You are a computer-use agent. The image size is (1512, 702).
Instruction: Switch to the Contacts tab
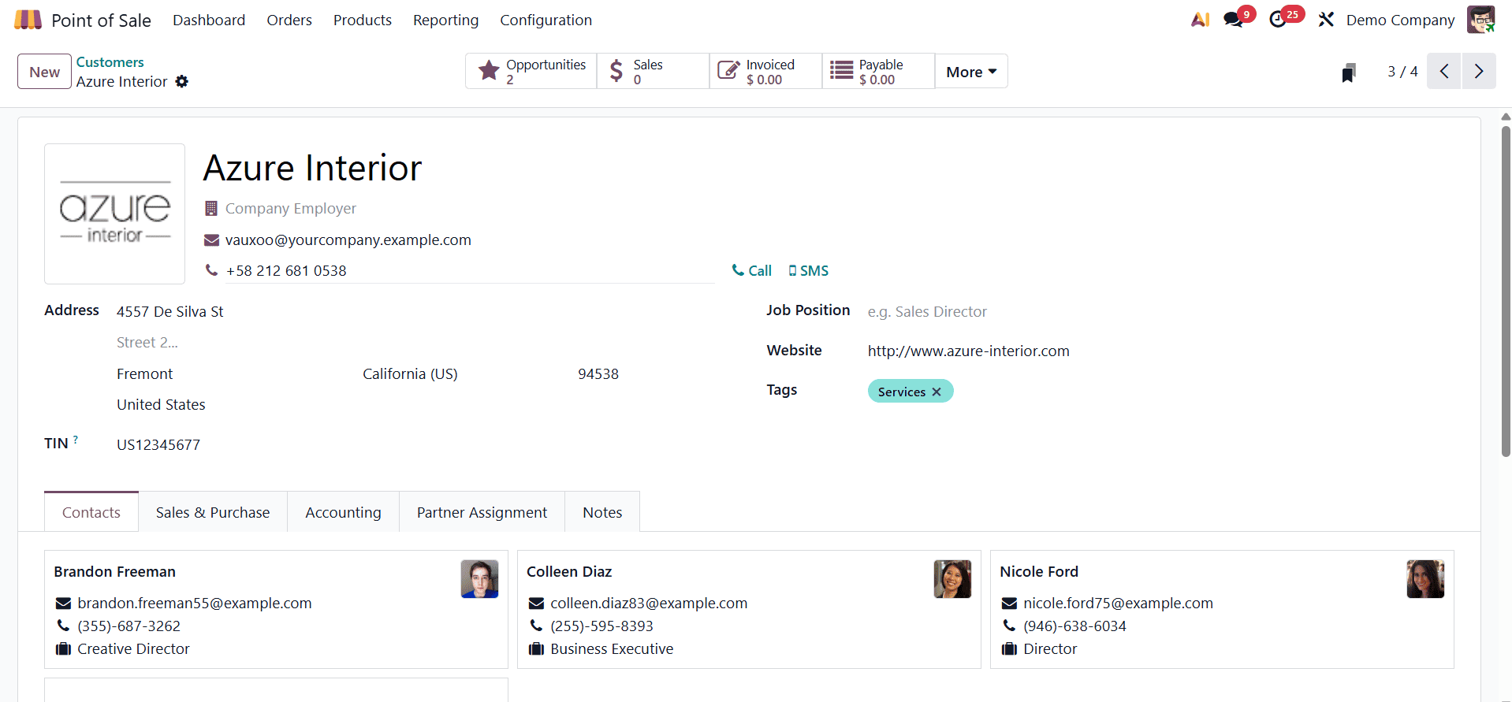point(91,512)
